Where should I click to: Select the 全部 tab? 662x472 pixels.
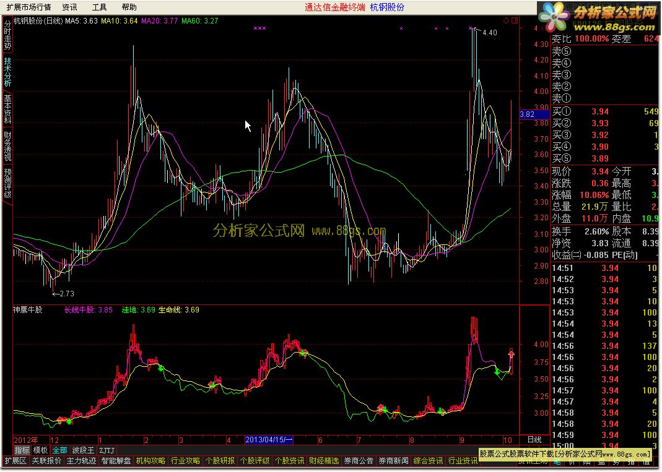[x=59, y=450]
